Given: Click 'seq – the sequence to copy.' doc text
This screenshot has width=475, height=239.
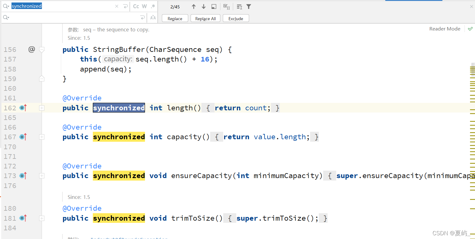Looking at the screenshot, I should coord(116,30).
